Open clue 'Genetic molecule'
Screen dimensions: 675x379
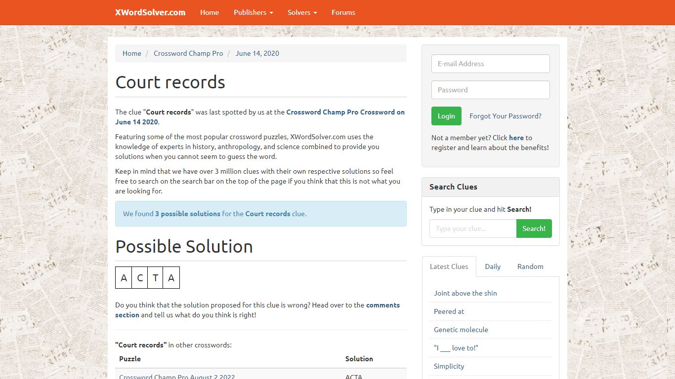point(461,330)
